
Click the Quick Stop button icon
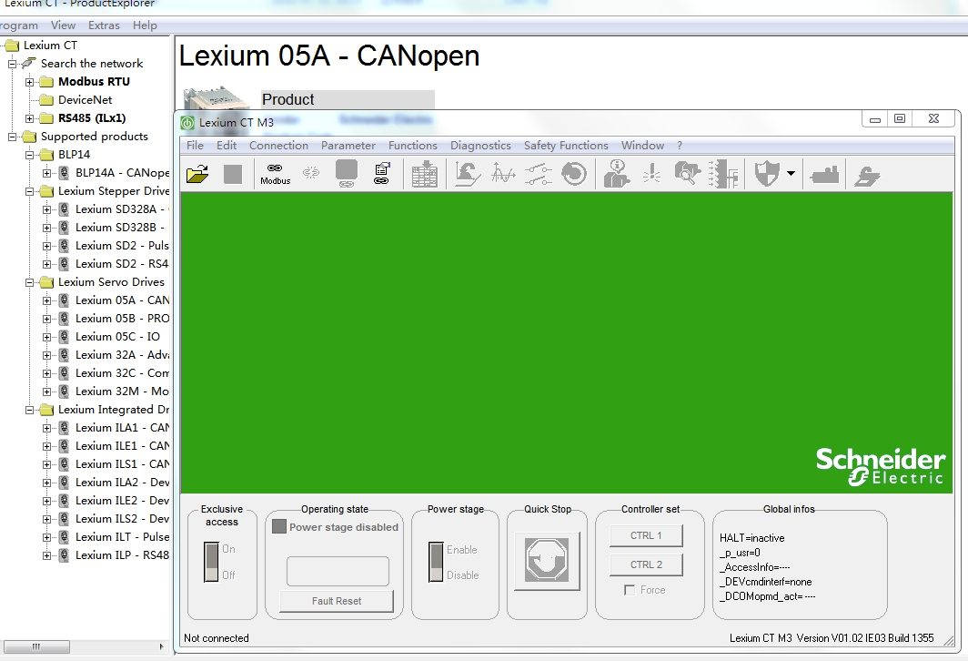pyautogui.click(x=547, y=560)
